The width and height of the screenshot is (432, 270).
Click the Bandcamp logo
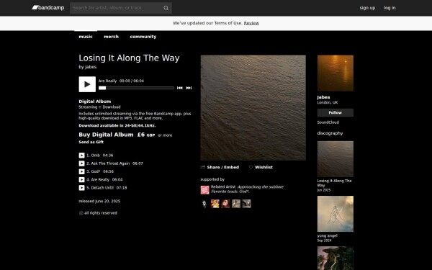point(48,8)
